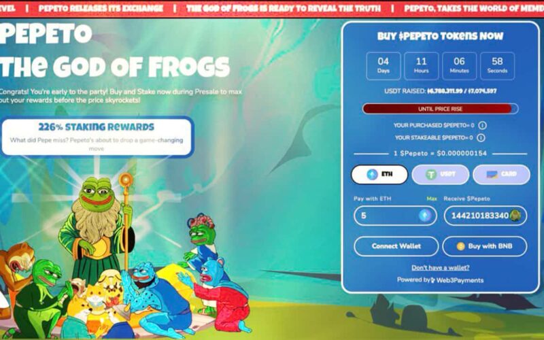Click the Ethereum icon in Pay with ETH field
The height and width of the screenshot is (340, 544).
point(424,216)
